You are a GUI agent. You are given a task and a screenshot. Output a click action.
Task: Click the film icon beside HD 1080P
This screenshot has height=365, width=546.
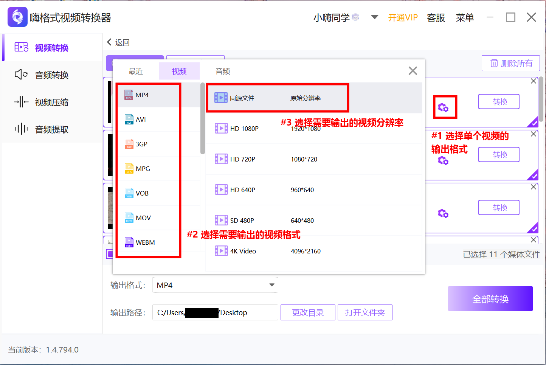[221, 129]
